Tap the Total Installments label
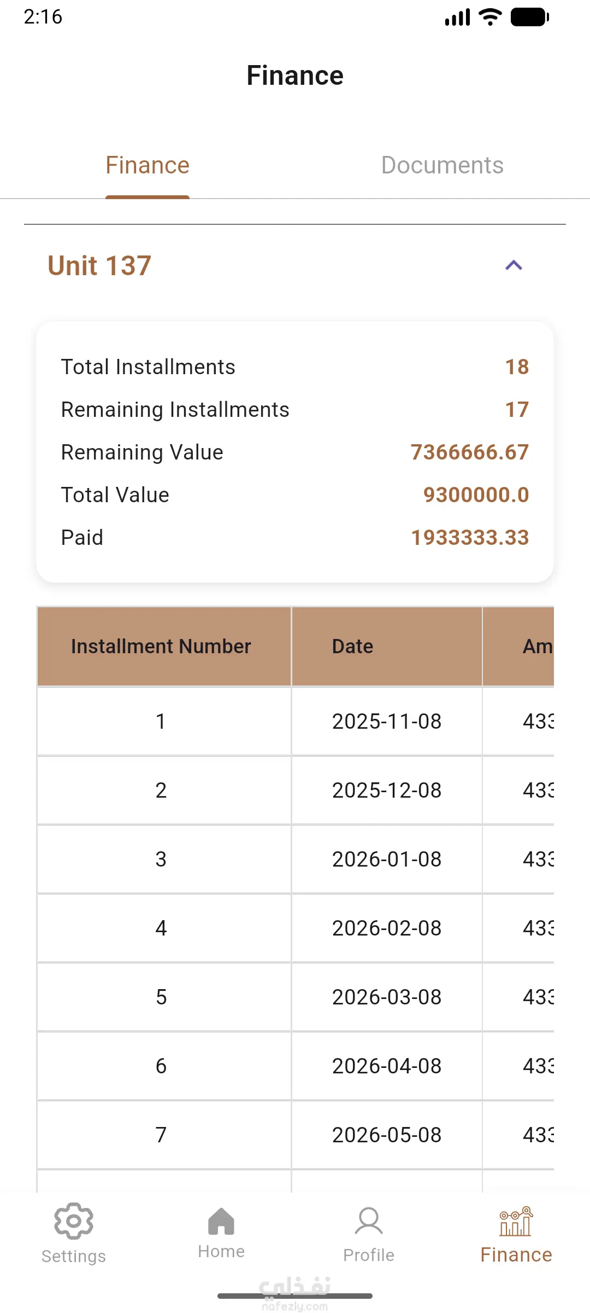 (x=148, y=367)
